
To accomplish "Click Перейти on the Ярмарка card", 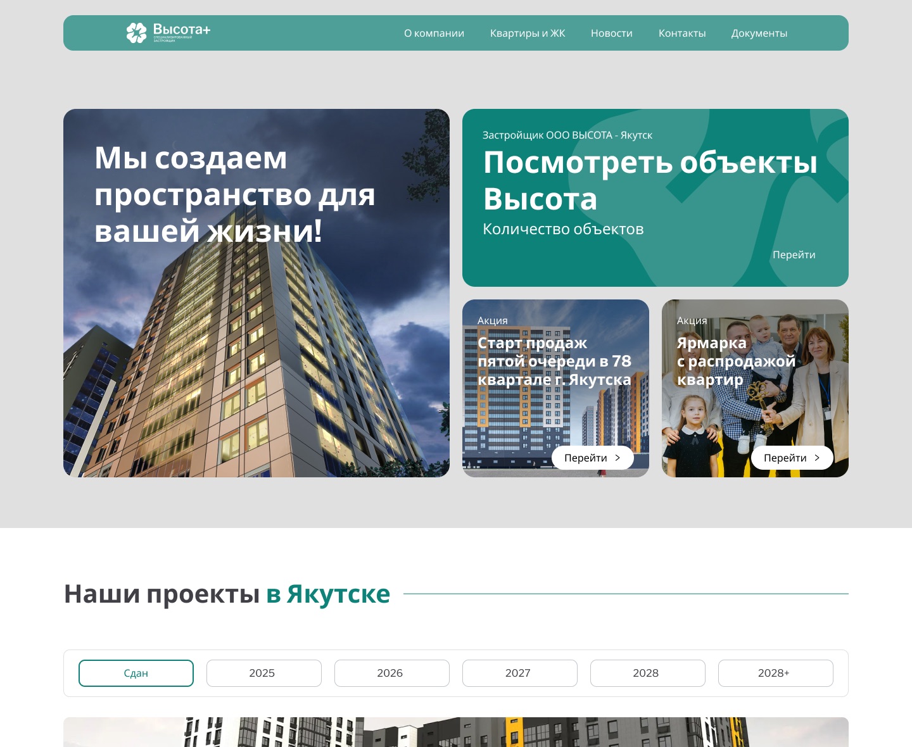I will coord(792,458).
